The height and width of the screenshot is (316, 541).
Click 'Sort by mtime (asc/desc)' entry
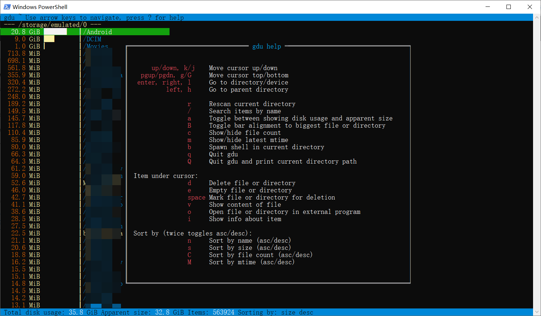pos(252,262)
